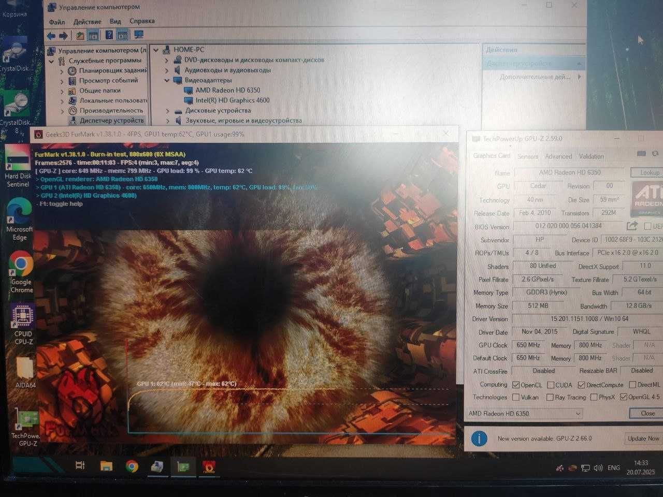663x497 pixels.
Task: Toggle the PhysX checkbox
Action: pos(594,397)
